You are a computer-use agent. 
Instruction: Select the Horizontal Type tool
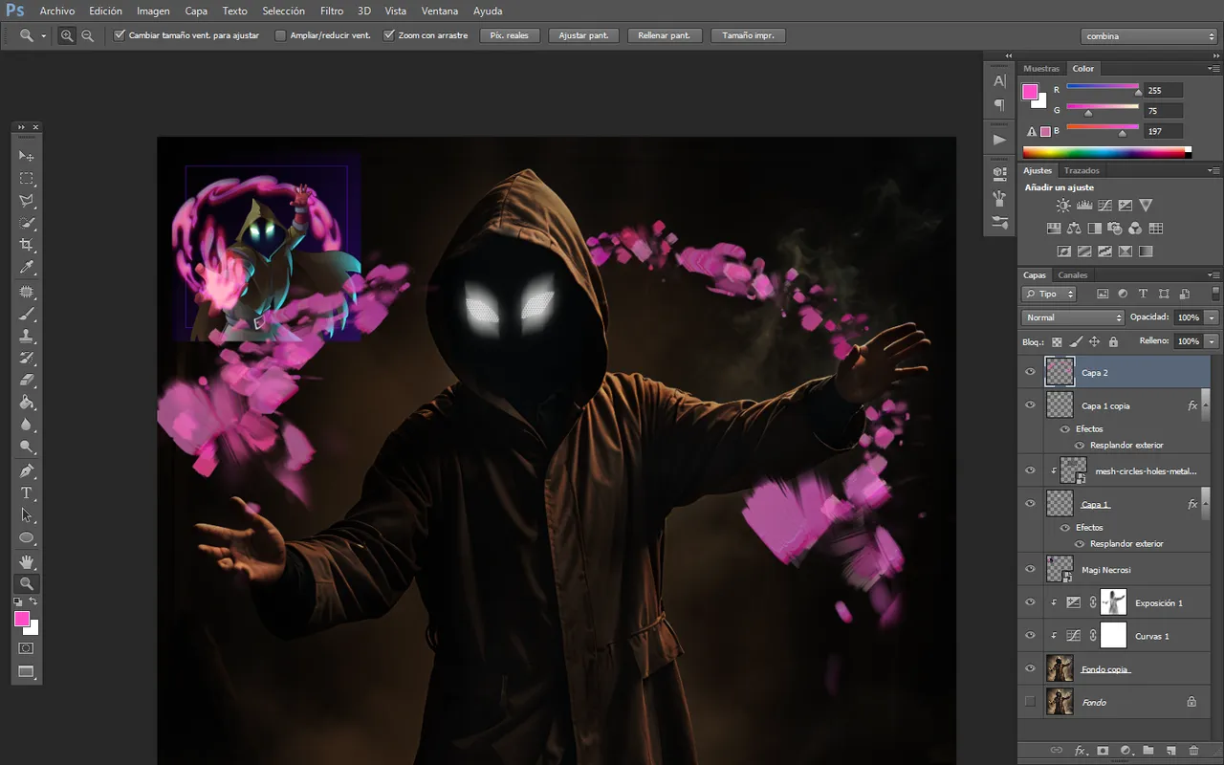(27, 493)
